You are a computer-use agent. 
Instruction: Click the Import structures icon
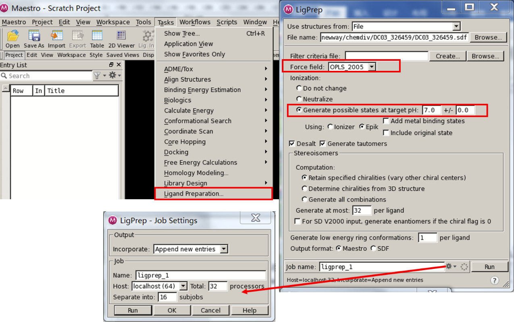point(56,36)
